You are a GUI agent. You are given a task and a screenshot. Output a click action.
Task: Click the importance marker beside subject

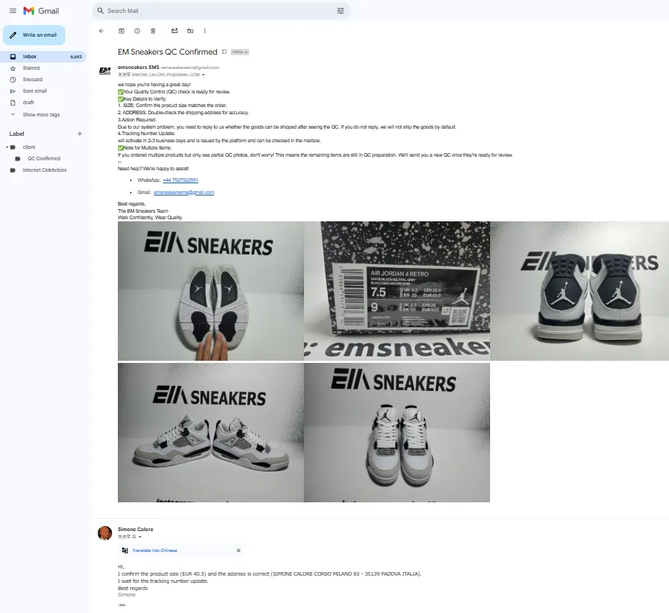pos(224,52)
